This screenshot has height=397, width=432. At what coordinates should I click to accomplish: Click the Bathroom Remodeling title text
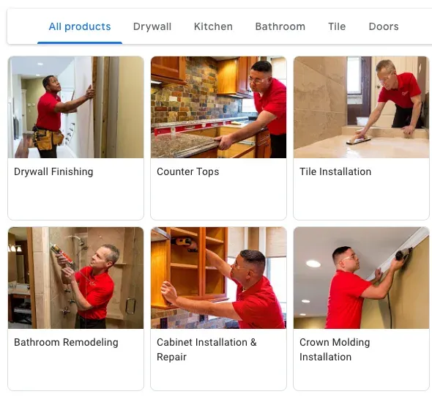click(x=66, y=342)
